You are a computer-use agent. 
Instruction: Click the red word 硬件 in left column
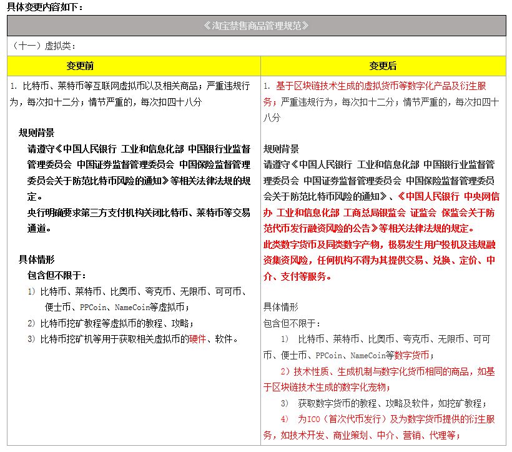(197, 339)
